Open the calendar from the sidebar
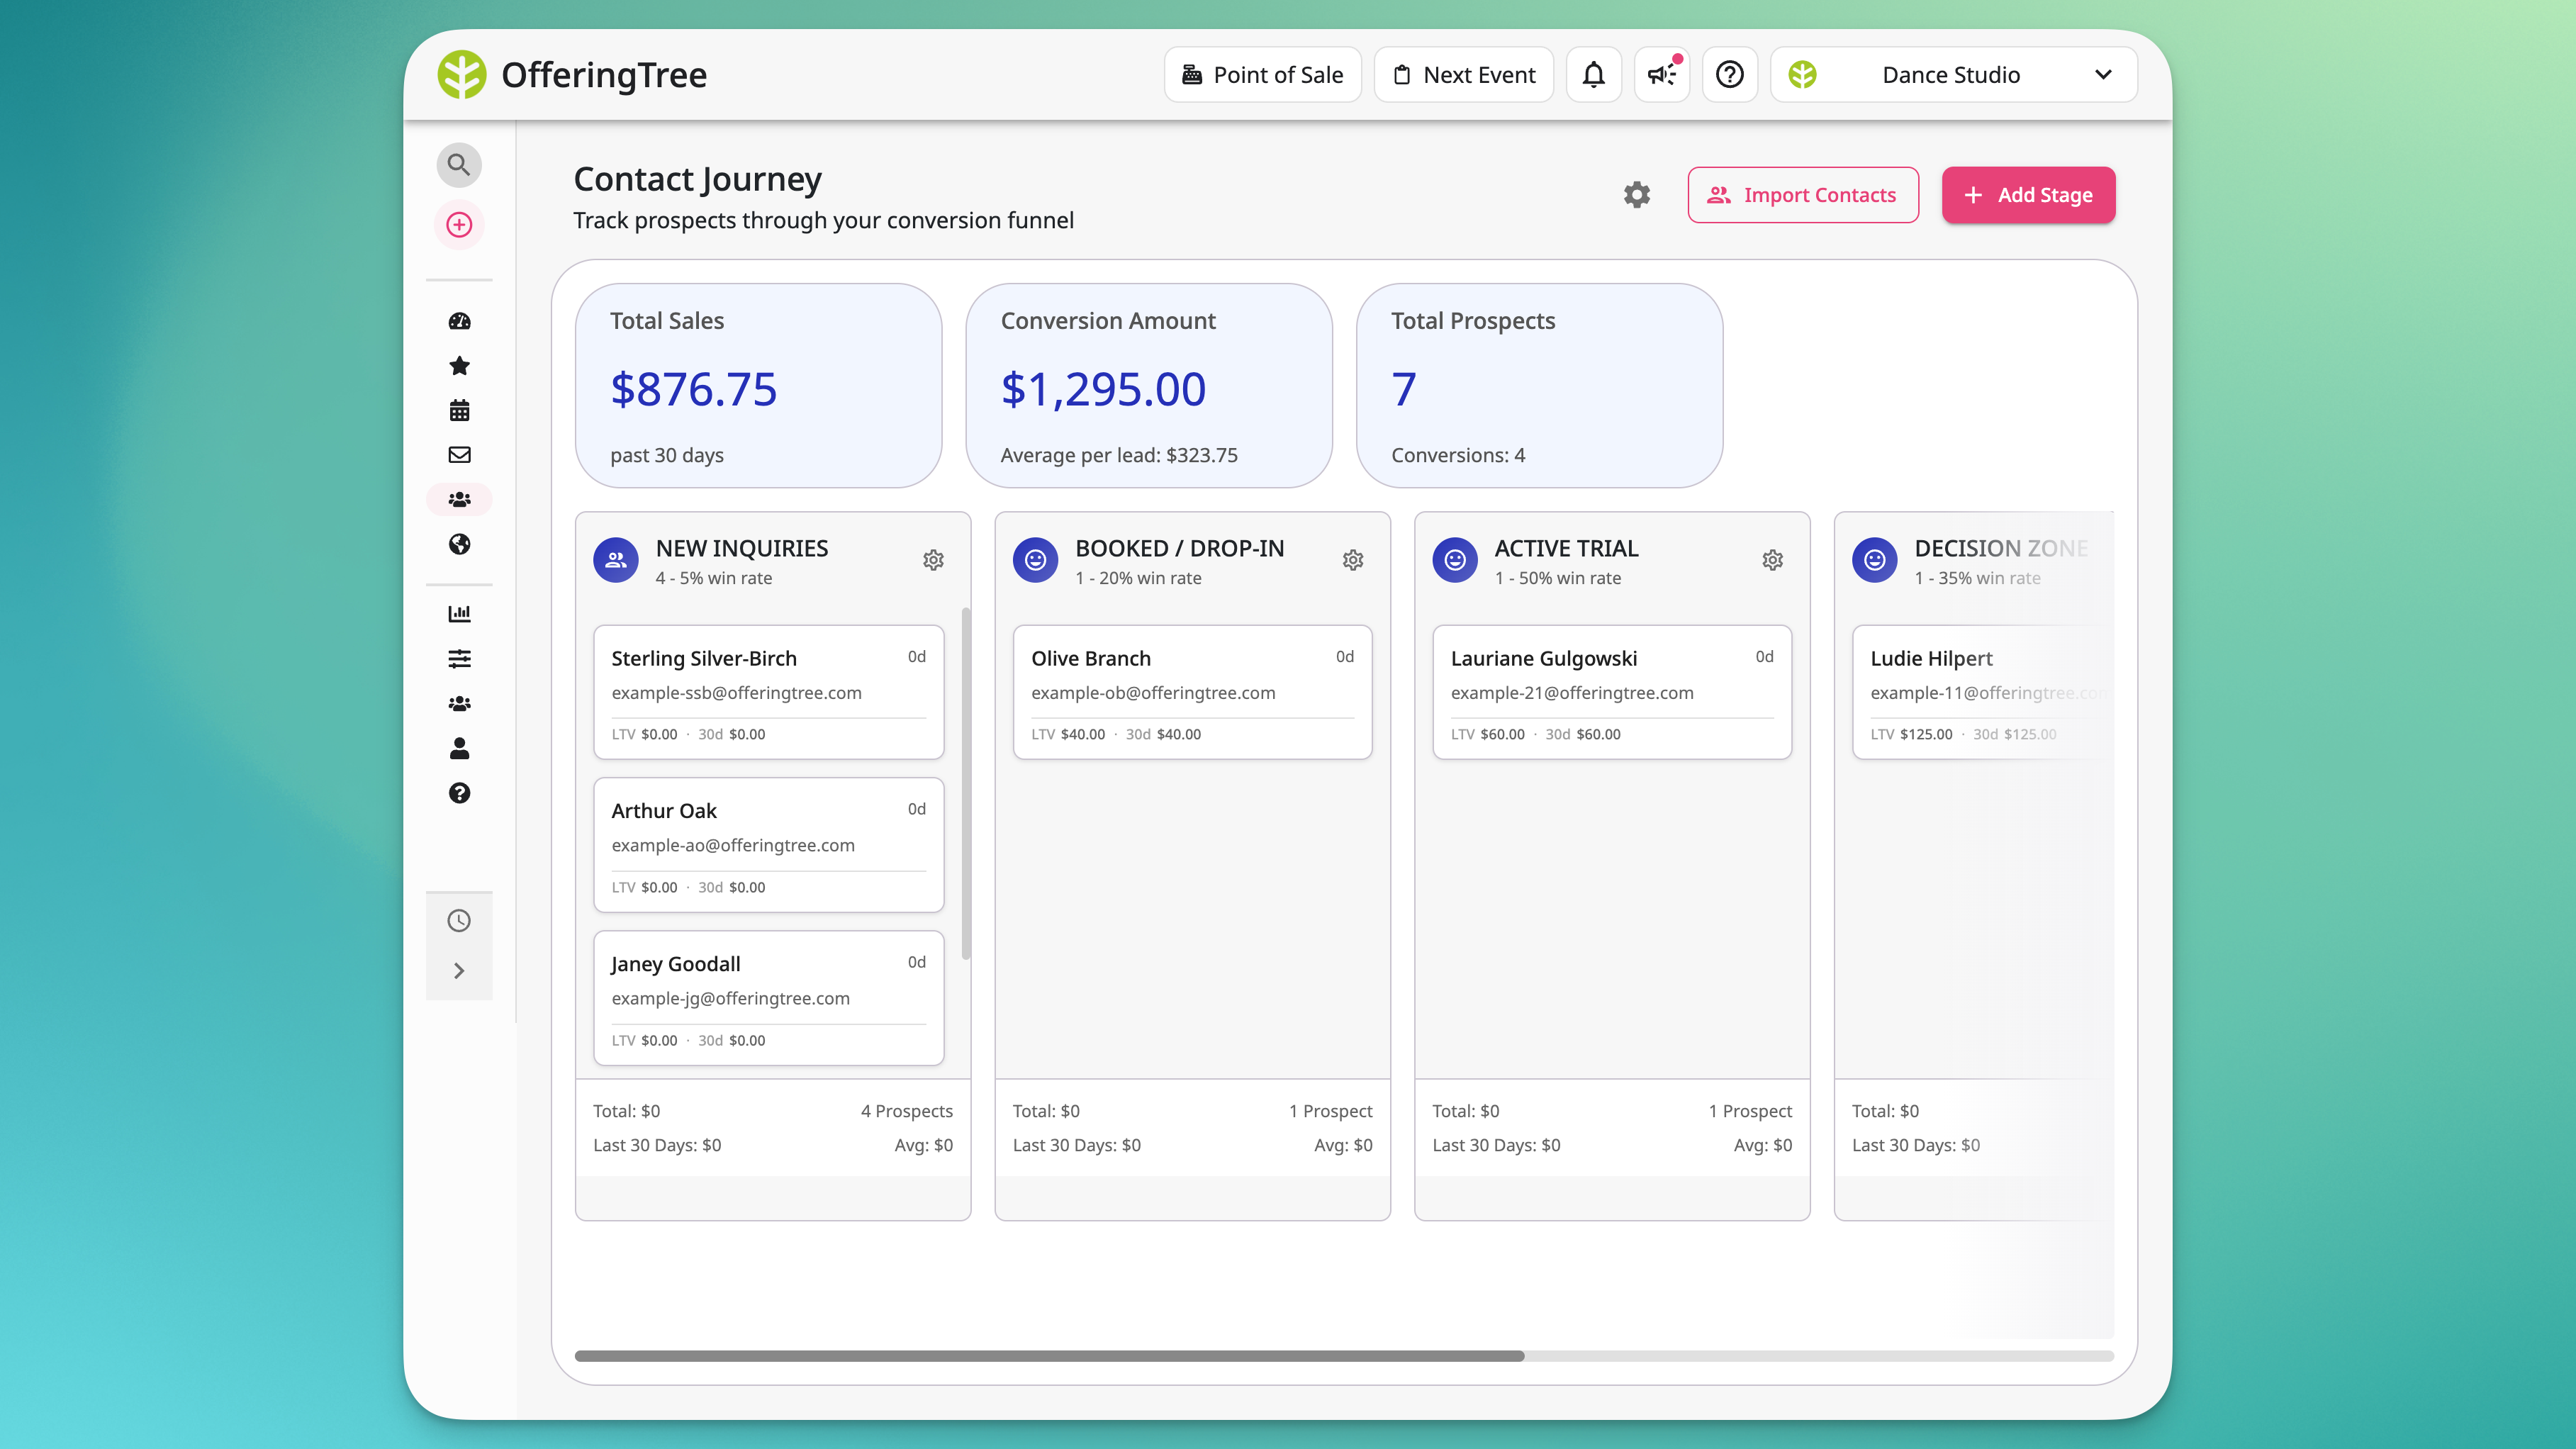 [x=459, y=410]
